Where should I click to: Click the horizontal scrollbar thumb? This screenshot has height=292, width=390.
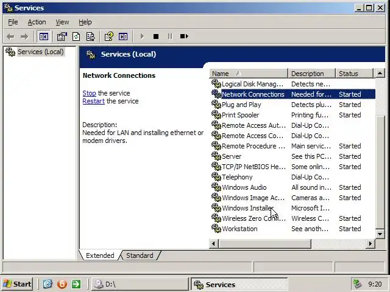(x=264, y=244)
